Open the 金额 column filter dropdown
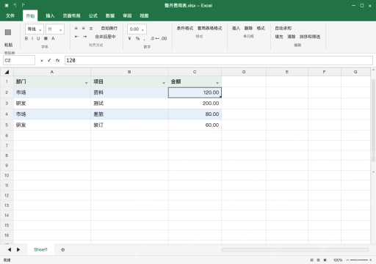 tap(217, 83)
